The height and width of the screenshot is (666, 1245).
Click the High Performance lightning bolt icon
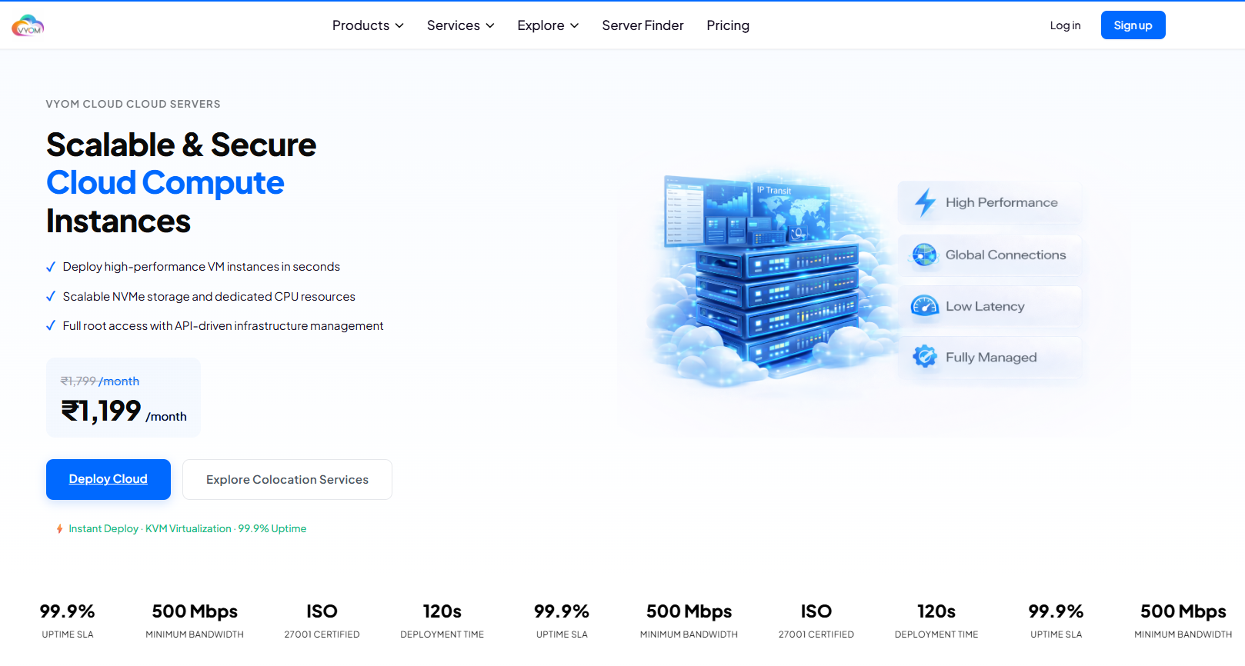pyautogui.click(x=925, y=202)
